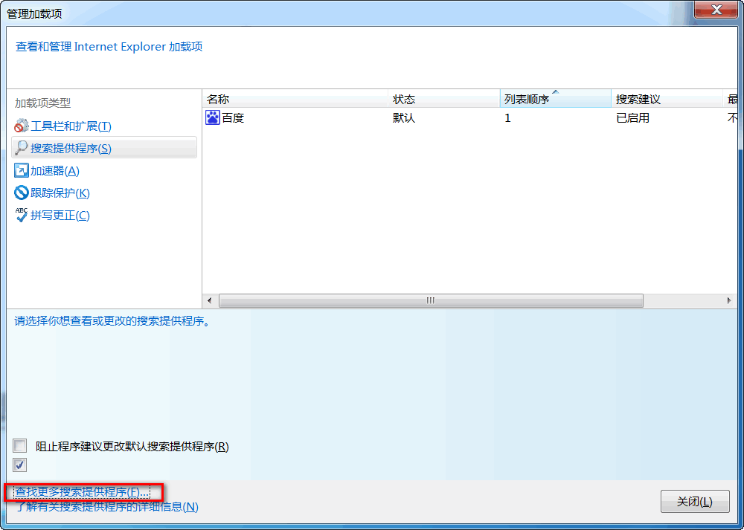Click the right scroll arrow of list
This screenshot has width=744, height=530.
[729, 300]
